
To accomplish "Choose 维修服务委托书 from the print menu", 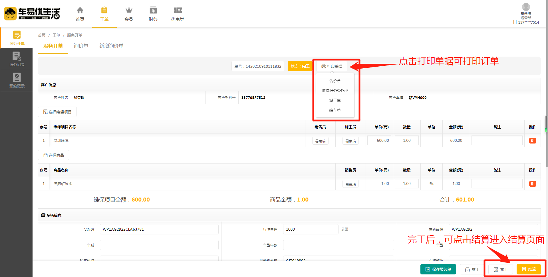I will (335, 91).
